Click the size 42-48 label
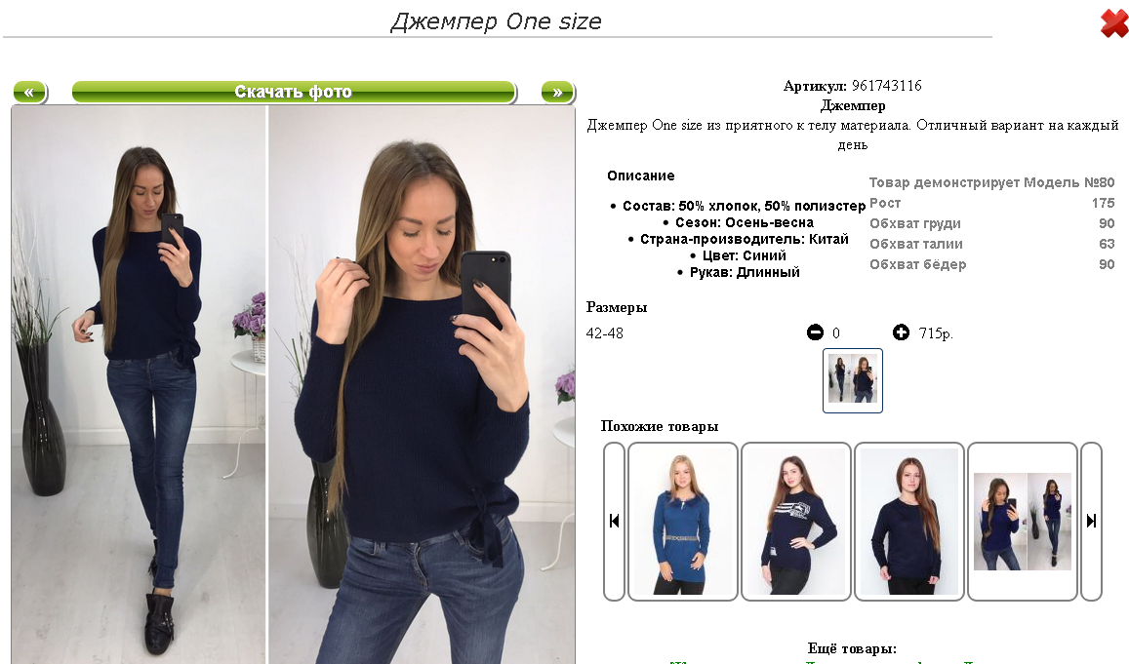The height and width of the screenshot is (664, 1129). (605, 333)
